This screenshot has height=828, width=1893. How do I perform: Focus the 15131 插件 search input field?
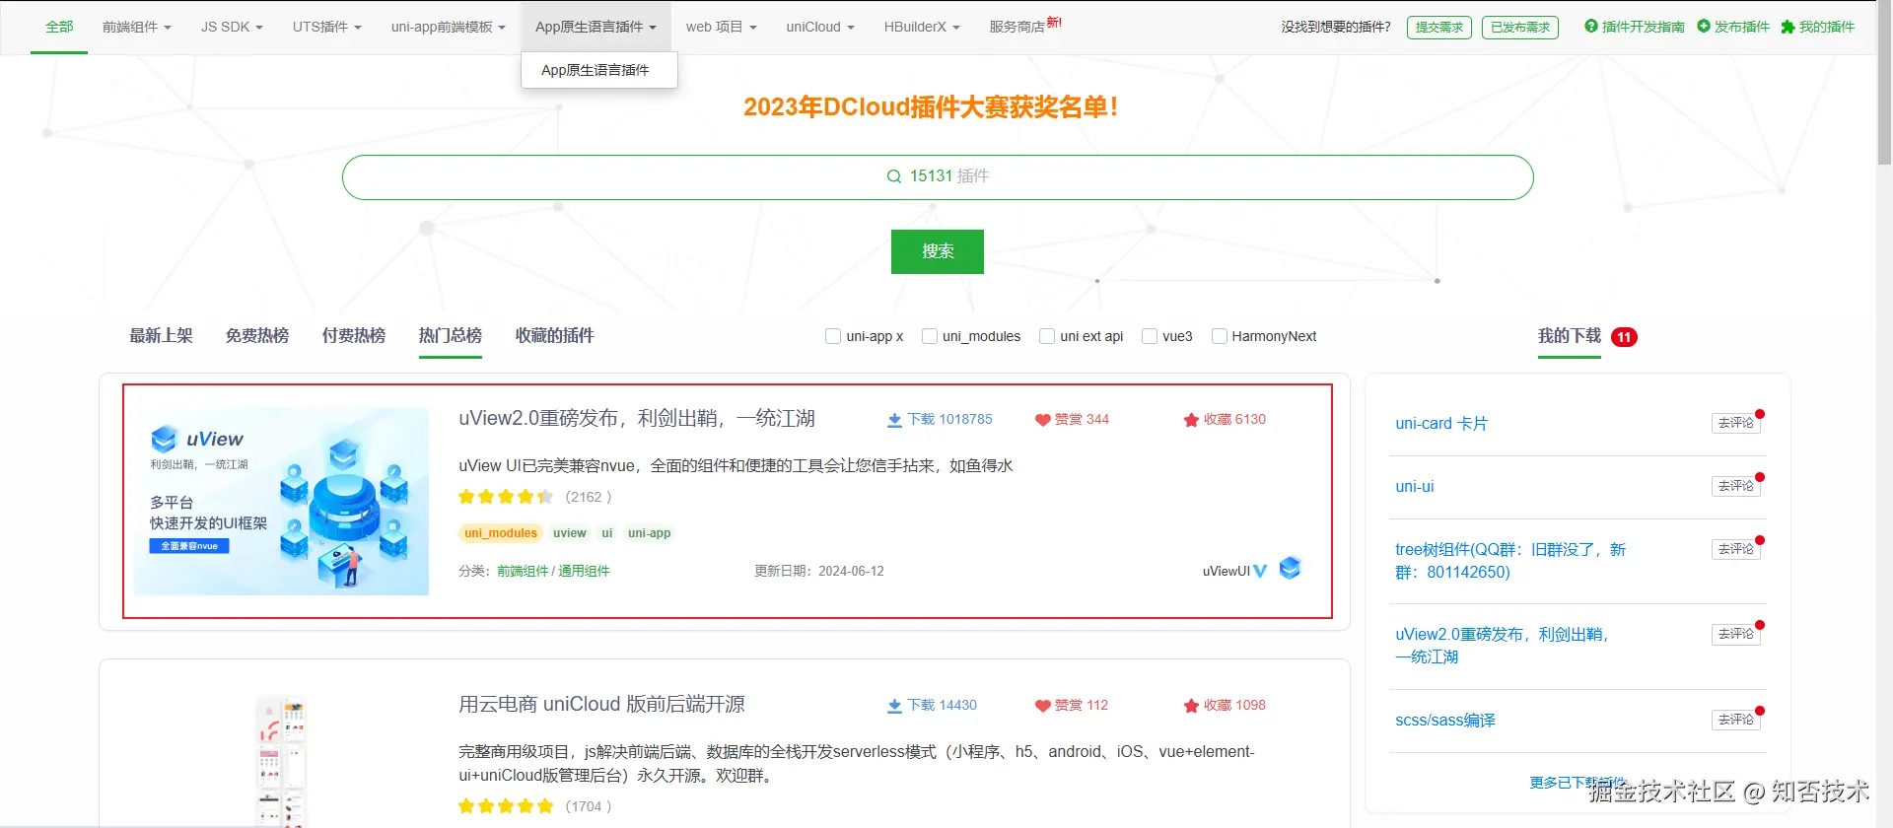point(938,177)
